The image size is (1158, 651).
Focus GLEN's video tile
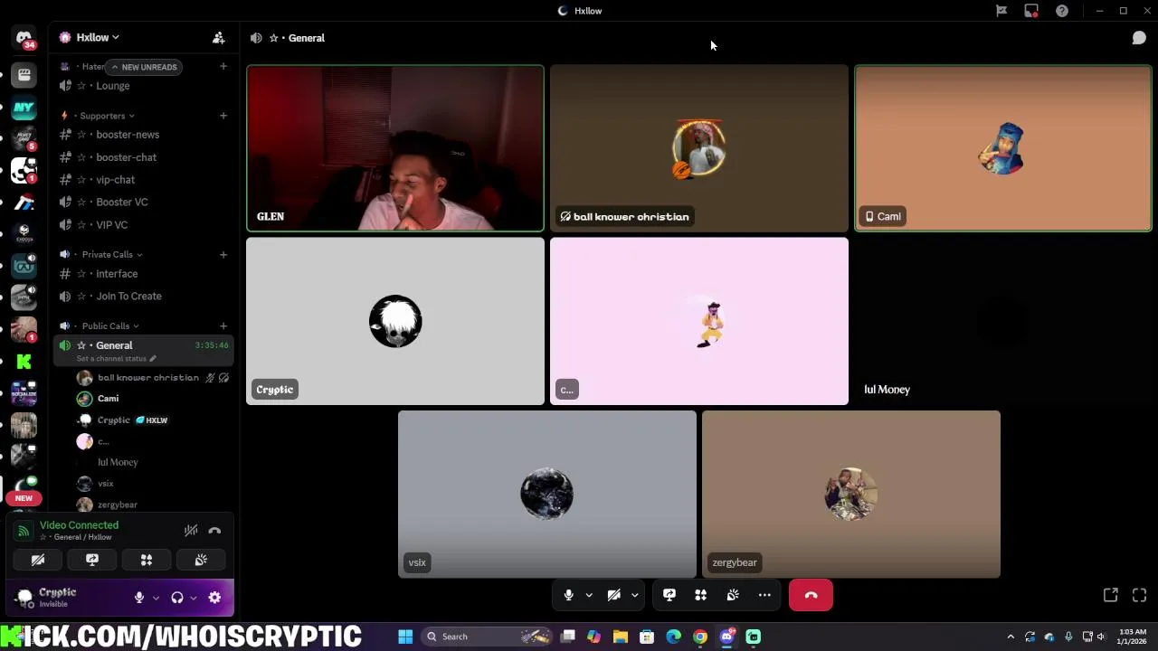395,148
